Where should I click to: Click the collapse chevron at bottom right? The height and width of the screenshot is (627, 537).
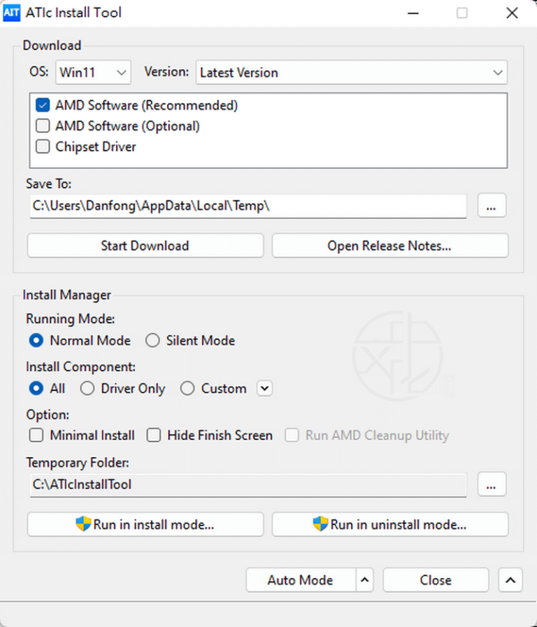click(510, 579)
